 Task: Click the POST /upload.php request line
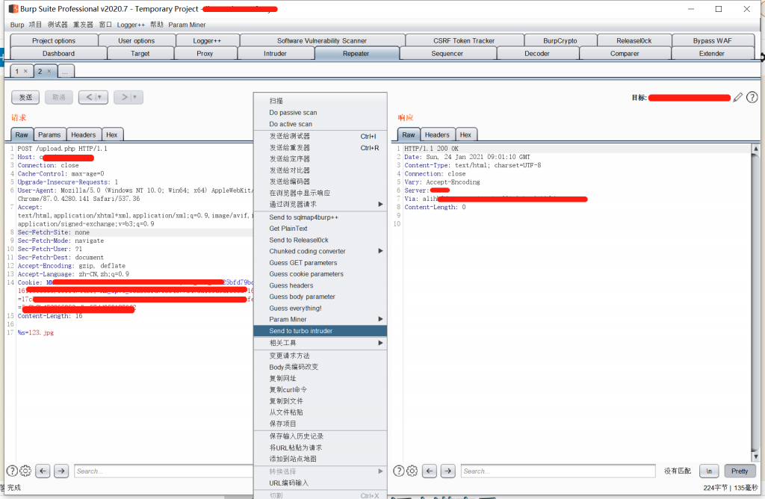pos(63,149)
